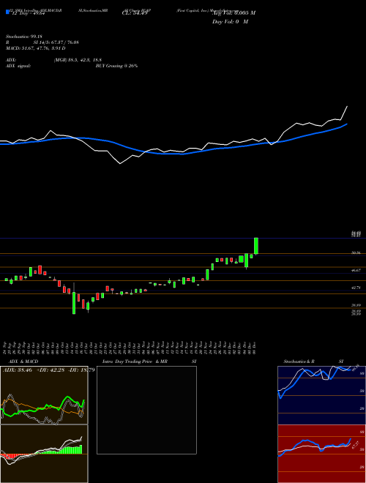Click the "ADX & MACD" panel title
This screenshot has width=366, height=483.
click(x=23, y=362)
